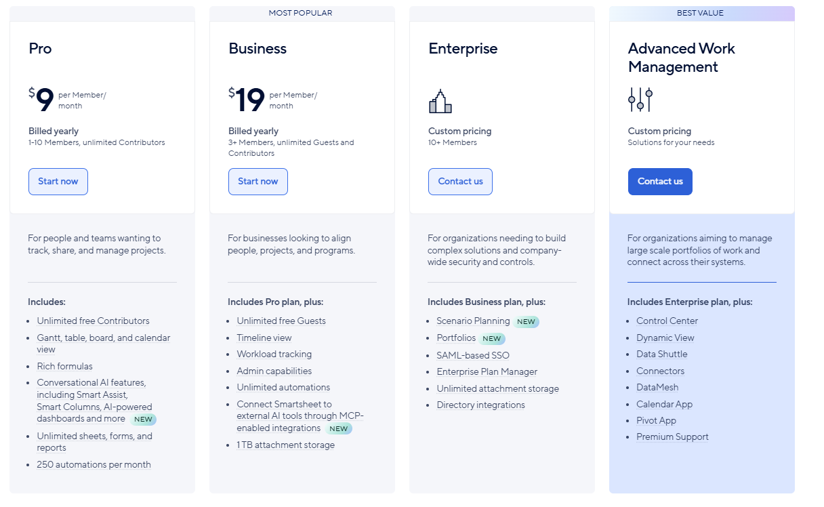Click the MOST POPULAR banner
Viewport: 824px width, 507px height.
pos(301,13)
